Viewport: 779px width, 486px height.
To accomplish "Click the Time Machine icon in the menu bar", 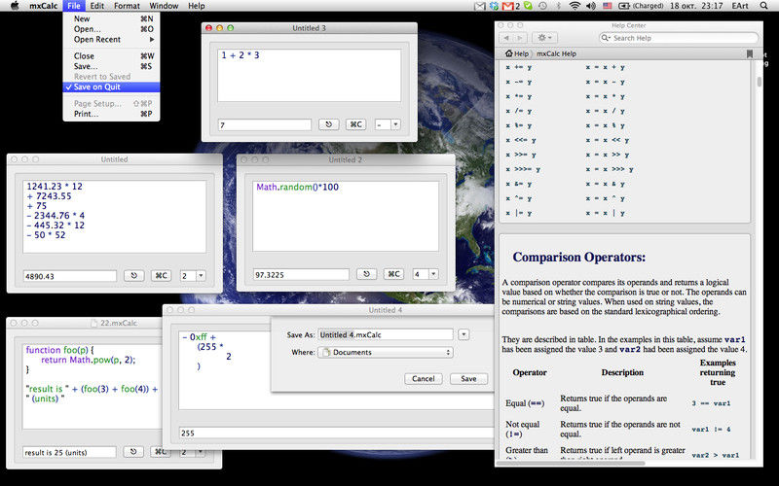I will pos(542,6).
